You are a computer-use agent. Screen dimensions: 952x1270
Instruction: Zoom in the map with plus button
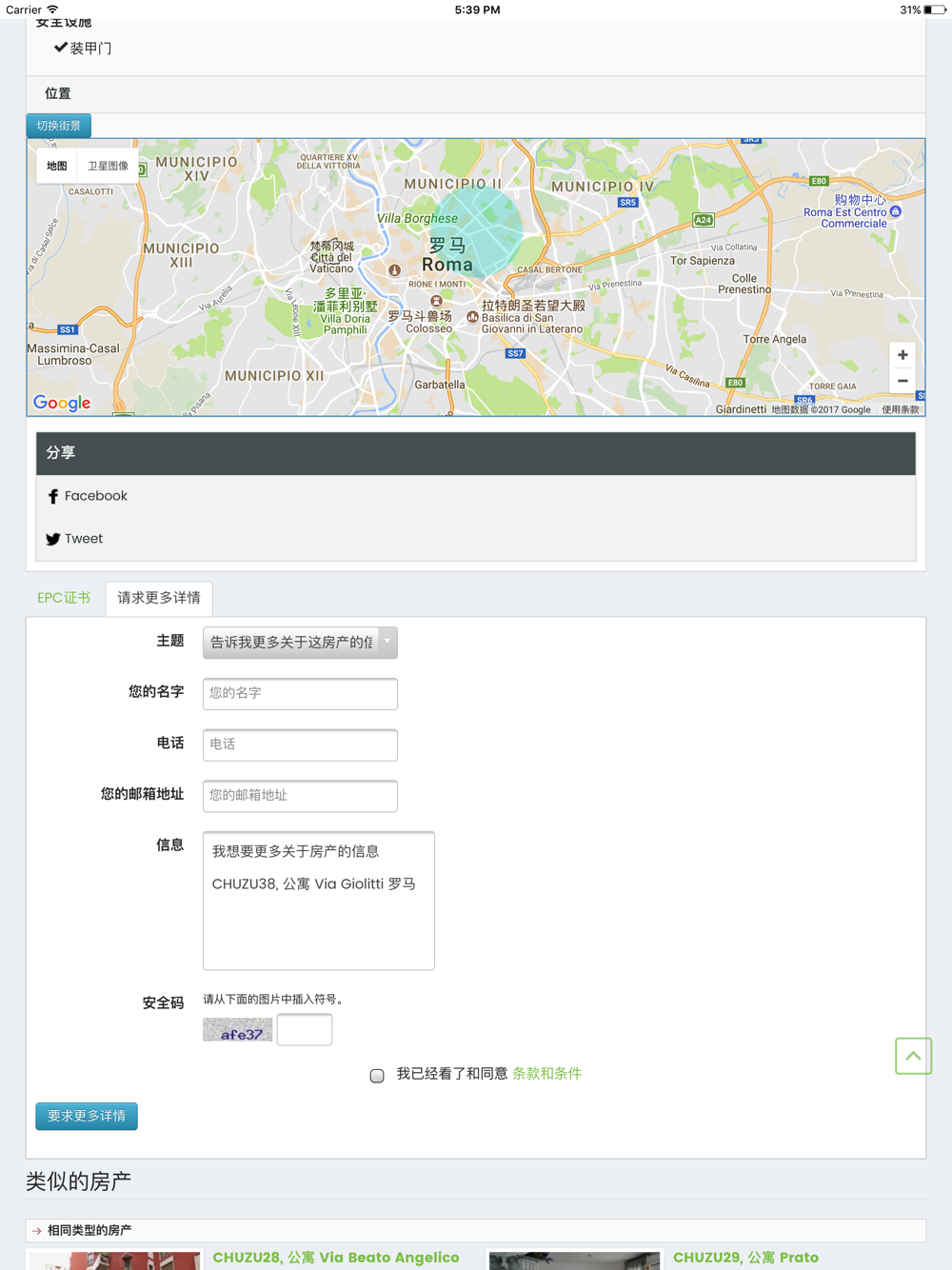pos(902,355)
